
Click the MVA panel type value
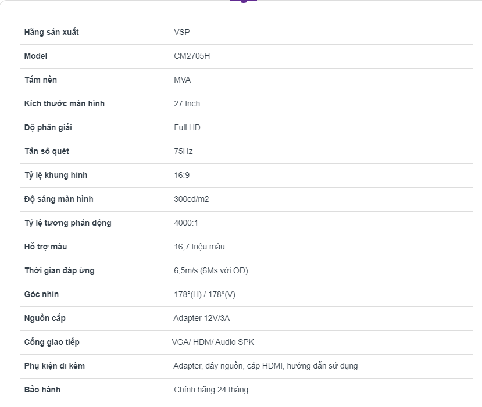coord(183,80)
